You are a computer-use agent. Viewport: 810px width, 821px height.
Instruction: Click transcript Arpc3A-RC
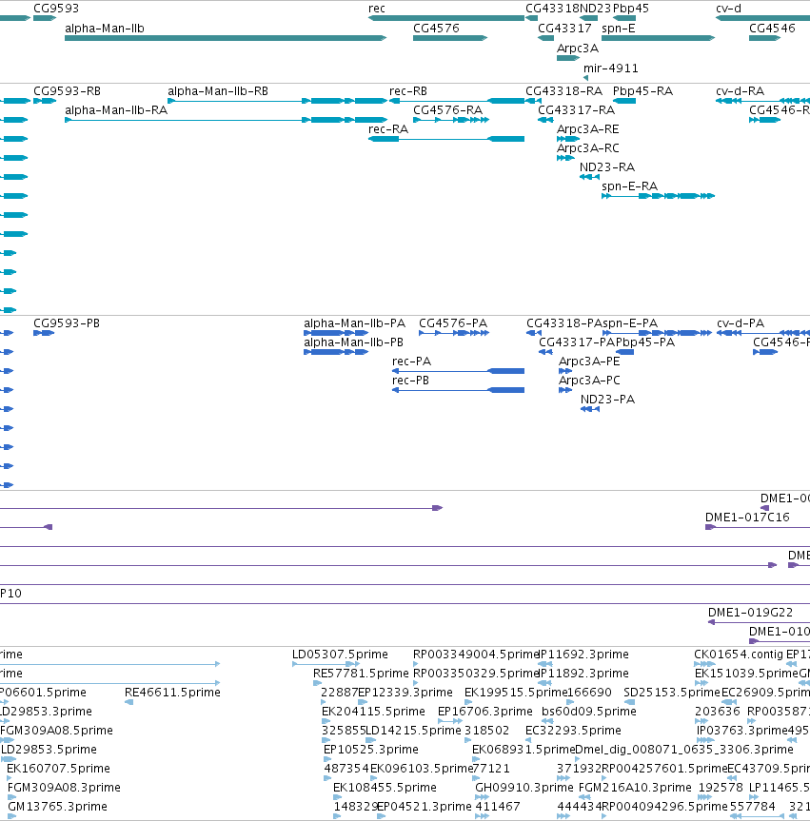pyautogui.click(x=588, y=147)
